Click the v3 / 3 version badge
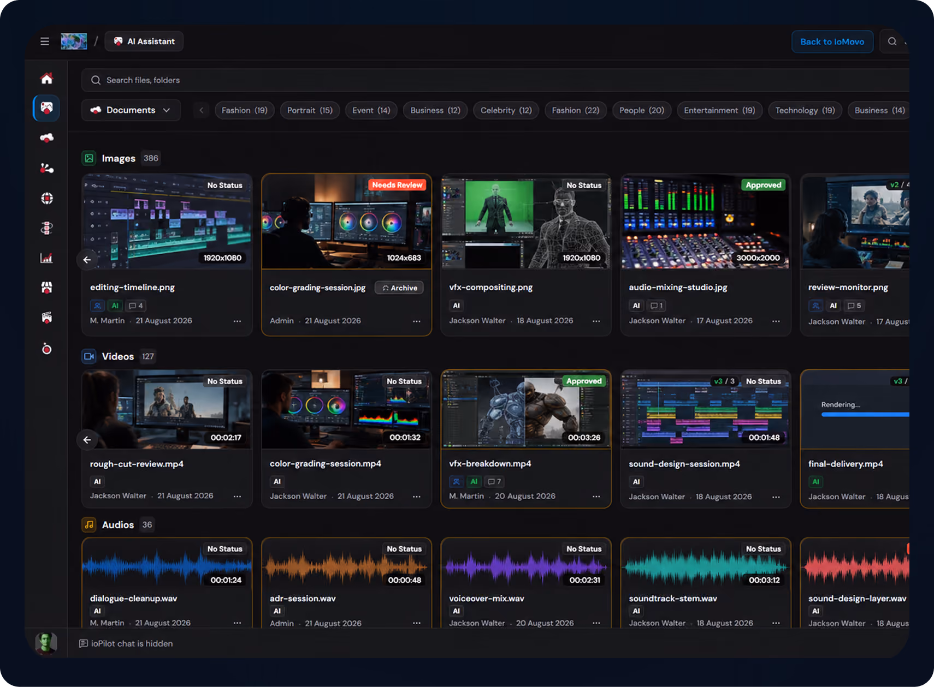This screenshot has height=687, width=934. coord(724,381)
